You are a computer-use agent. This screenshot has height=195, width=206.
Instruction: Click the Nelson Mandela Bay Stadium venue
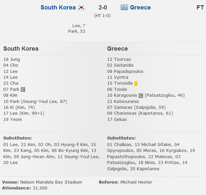tap(51, 182)
